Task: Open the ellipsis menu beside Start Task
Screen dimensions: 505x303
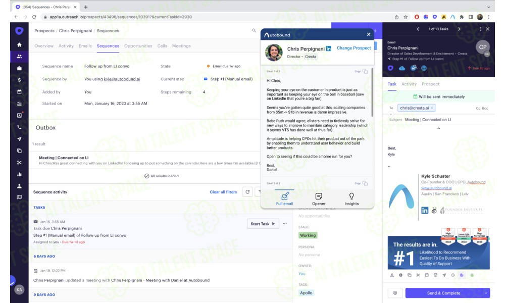Action: 285,224
